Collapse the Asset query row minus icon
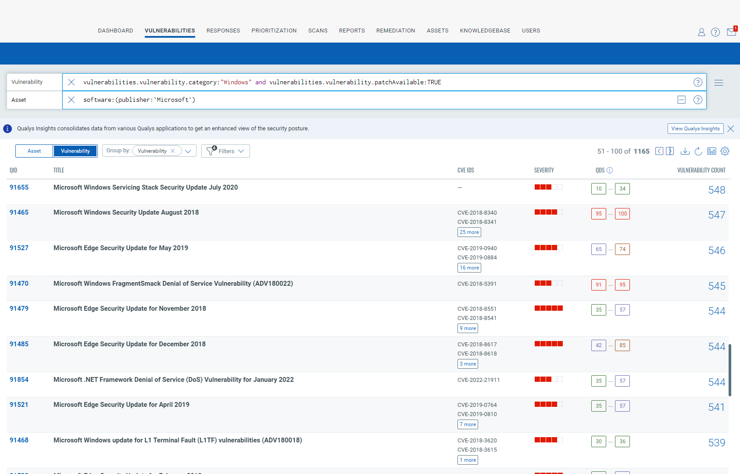 pyautogui.click(x=682, y=100)
